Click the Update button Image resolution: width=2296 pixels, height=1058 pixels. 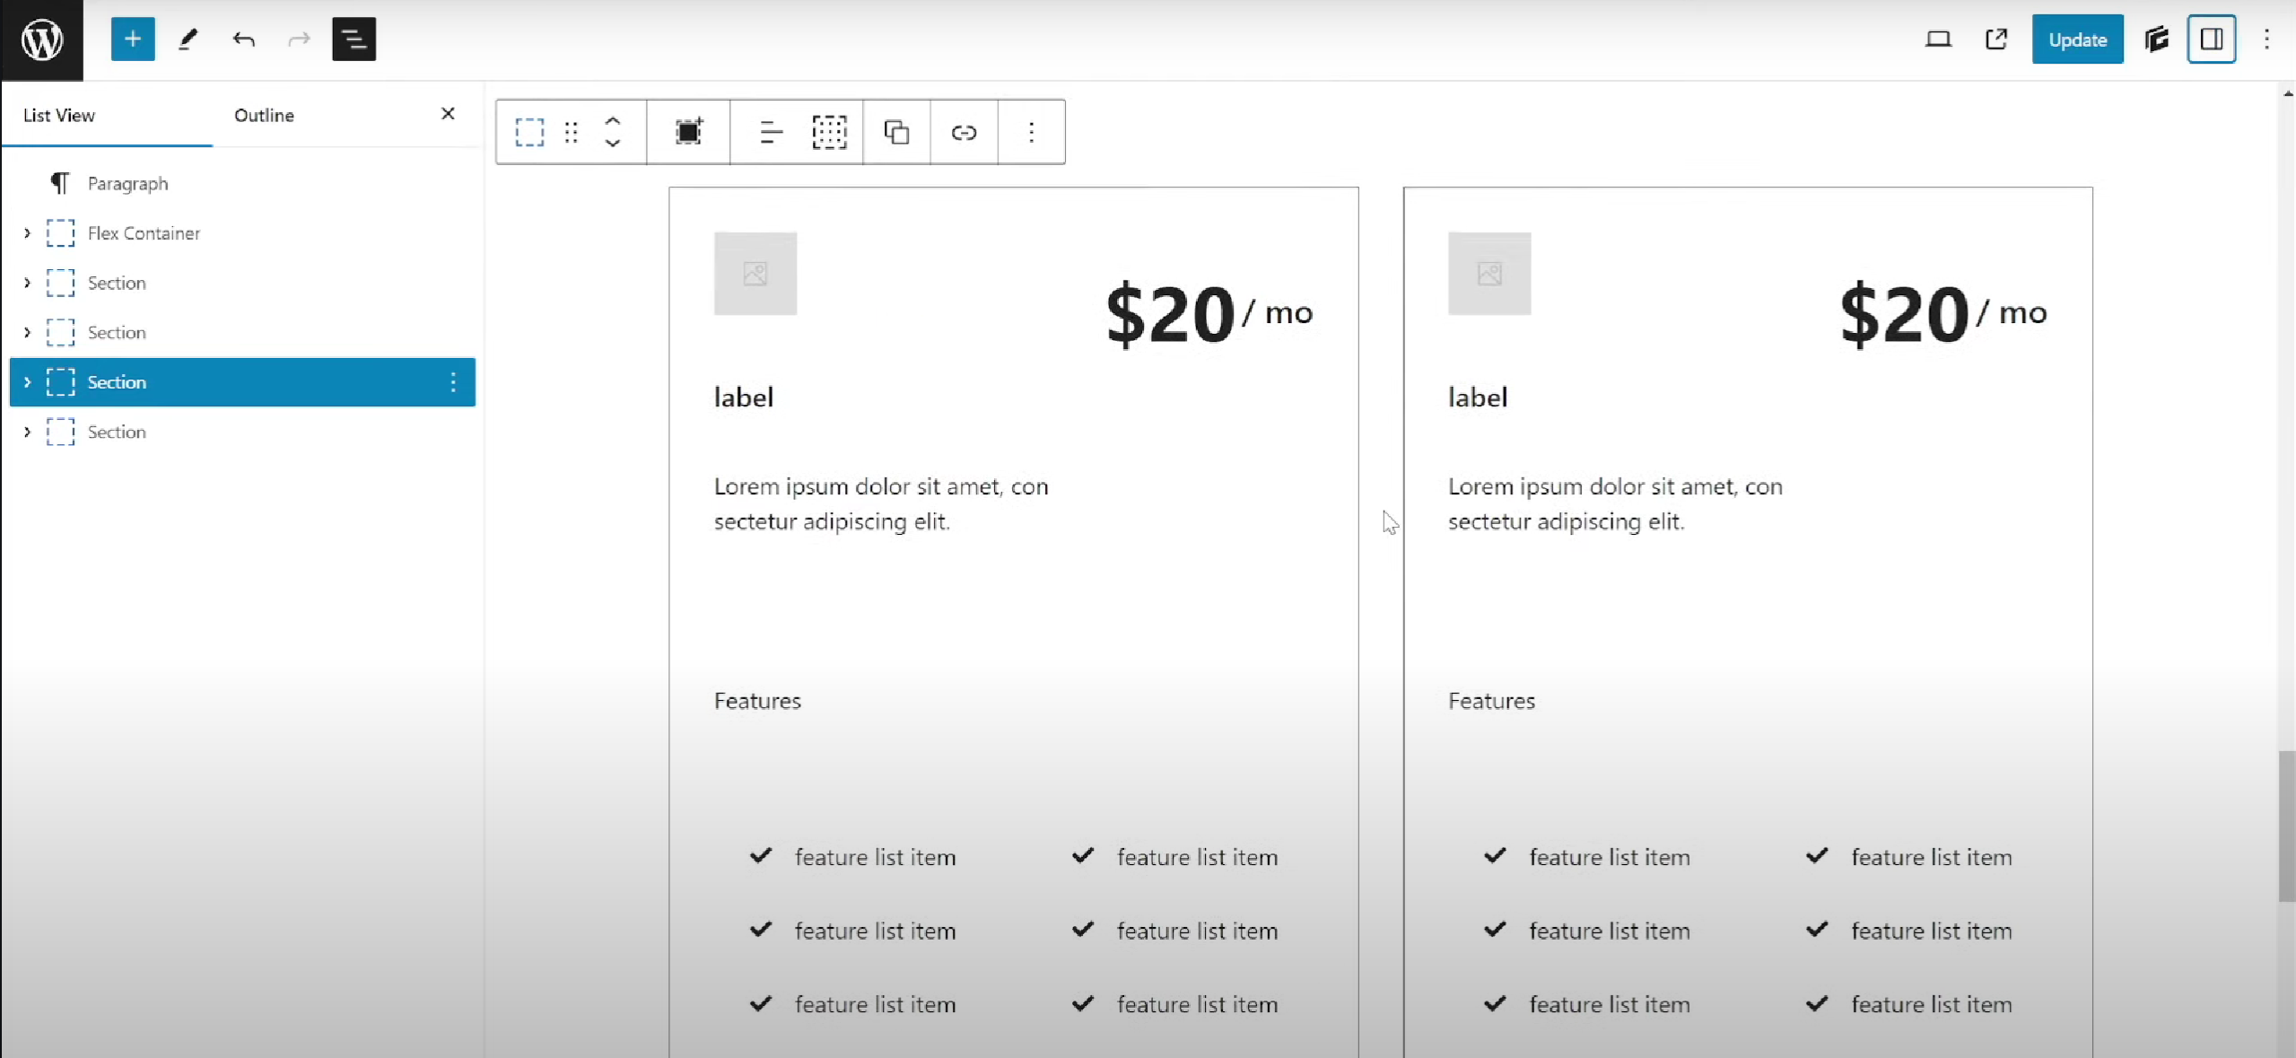pos(2077,39)
